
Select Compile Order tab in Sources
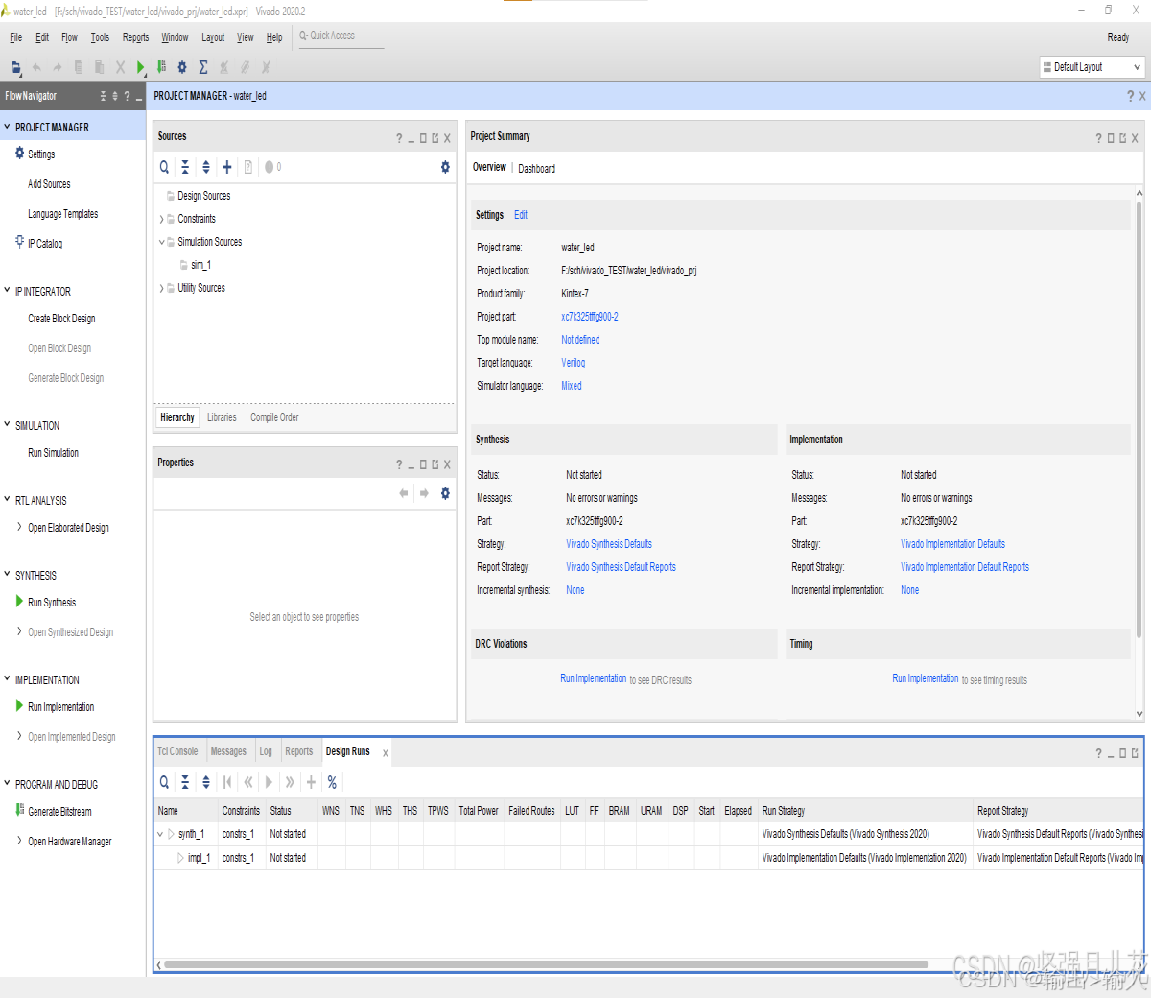[x=274, y=417]
